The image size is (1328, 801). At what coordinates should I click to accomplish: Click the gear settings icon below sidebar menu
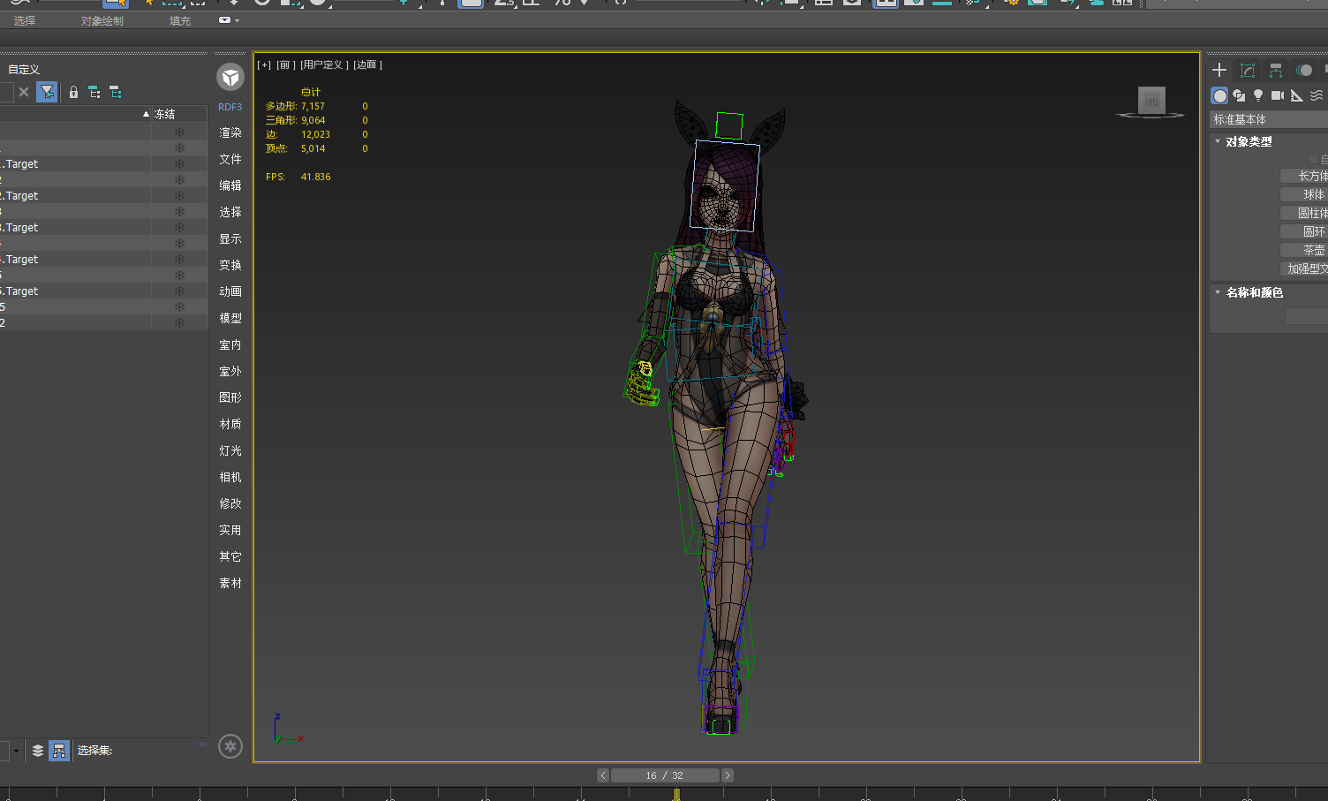(x=230, y=747)
